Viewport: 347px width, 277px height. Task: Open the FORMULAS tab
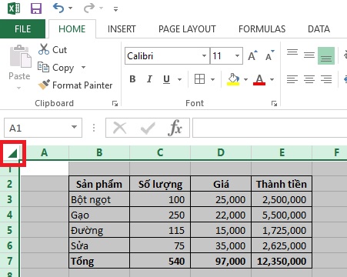[262, 29]
